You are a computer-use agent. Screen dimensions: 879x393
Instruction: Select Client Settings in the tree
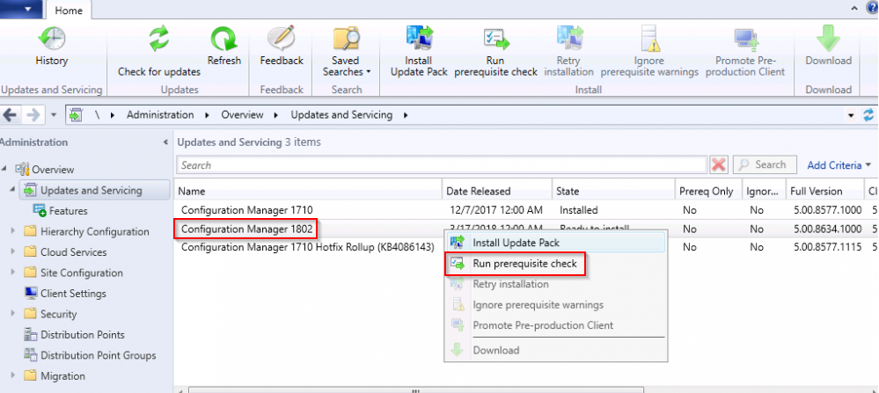pos(73,294)
